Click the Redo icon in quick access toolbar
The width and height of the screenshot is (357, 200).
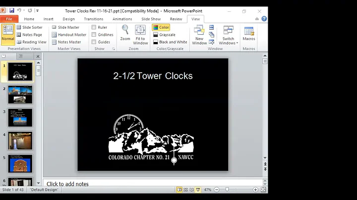pos(30,10)
